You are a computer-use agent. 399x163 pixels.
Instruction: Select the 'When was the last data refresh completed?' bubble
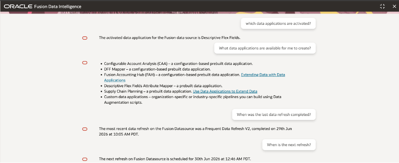[274, 115]
